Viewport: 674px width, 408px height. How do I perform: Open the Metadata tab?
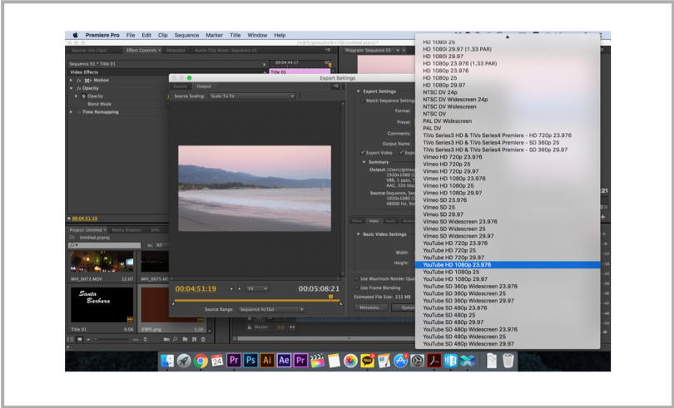(x=176, y=50)
